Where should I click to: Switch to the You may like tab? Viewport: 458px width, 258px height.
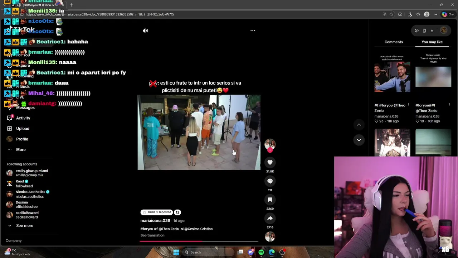432,42
